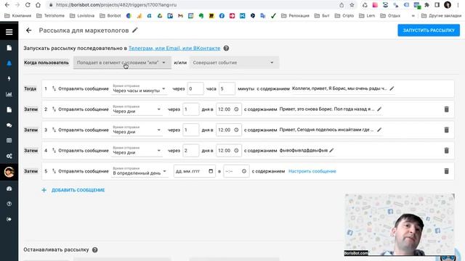Viewport: 465px width, 261px height.
Task: Open the Tetrishome bookmarks folder
Action: (x=50, y=15)
